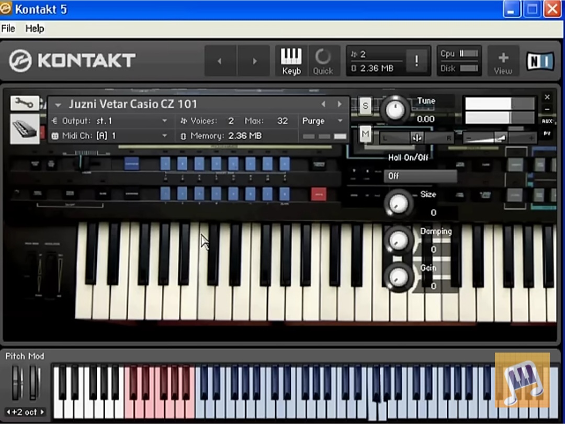This screenshot has height=424, width=565.
Task: Remove the instrument with the X button
Action: [547, 97]
